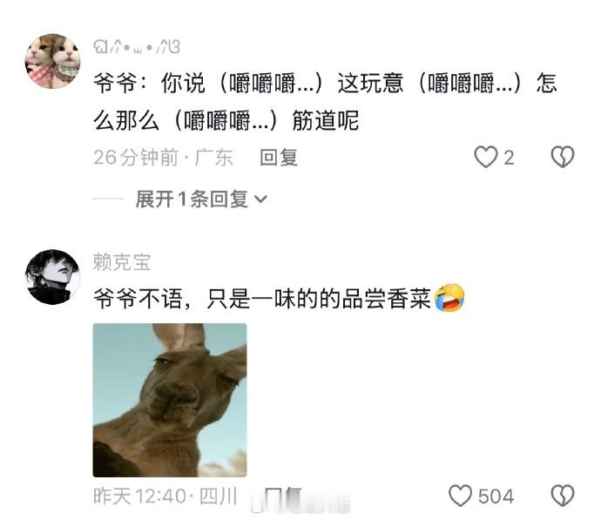Click the chevron arrow beside 展开1条回复

260,199
